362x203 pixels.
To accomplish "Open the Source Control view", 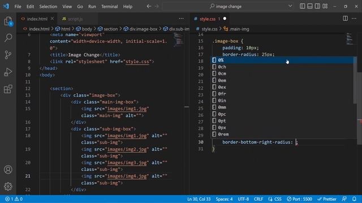I will [8, 55].
